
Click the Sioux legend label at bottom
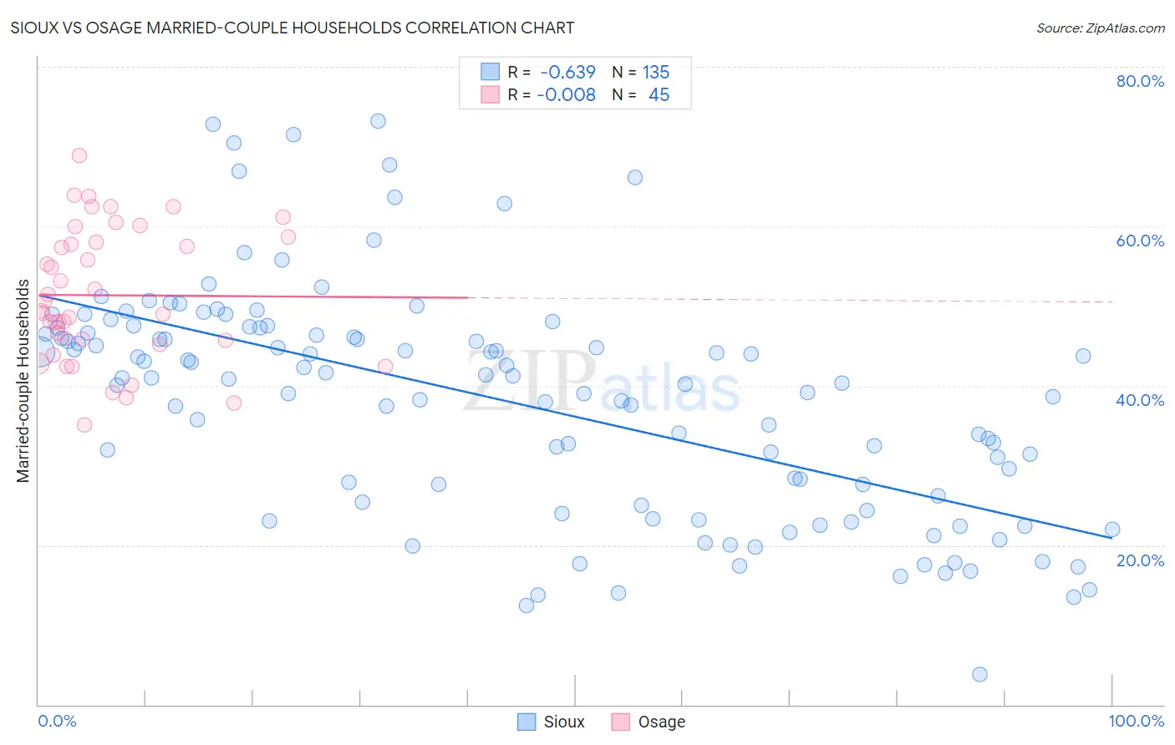pos(564,722)
